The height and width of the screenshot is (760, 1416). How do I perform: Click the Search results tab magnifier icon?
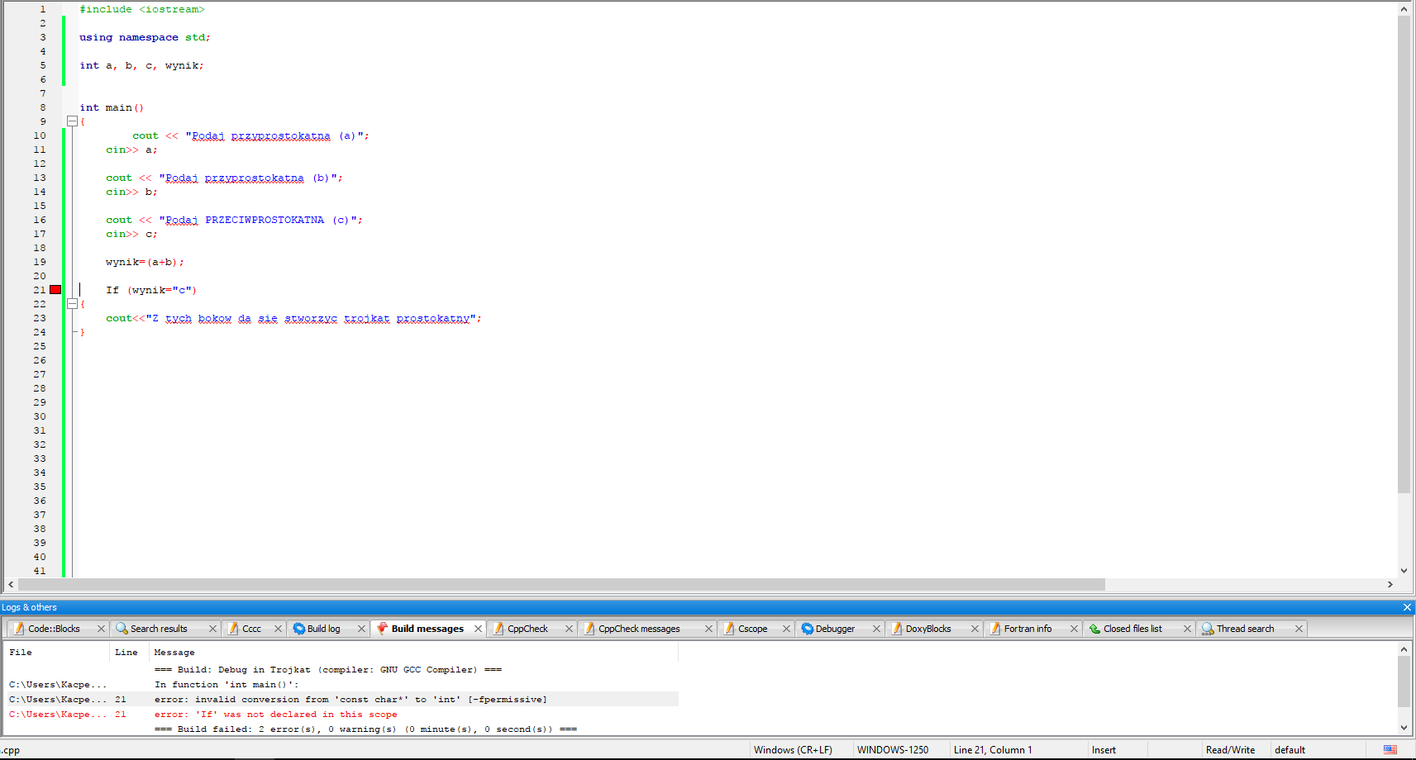click(122, 629)
